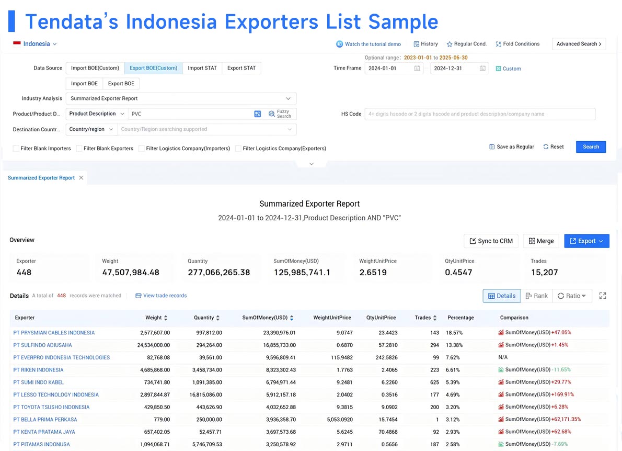
Task: Check Filter Logistics Company(Exporters)
Action: (x=238, y=149)
